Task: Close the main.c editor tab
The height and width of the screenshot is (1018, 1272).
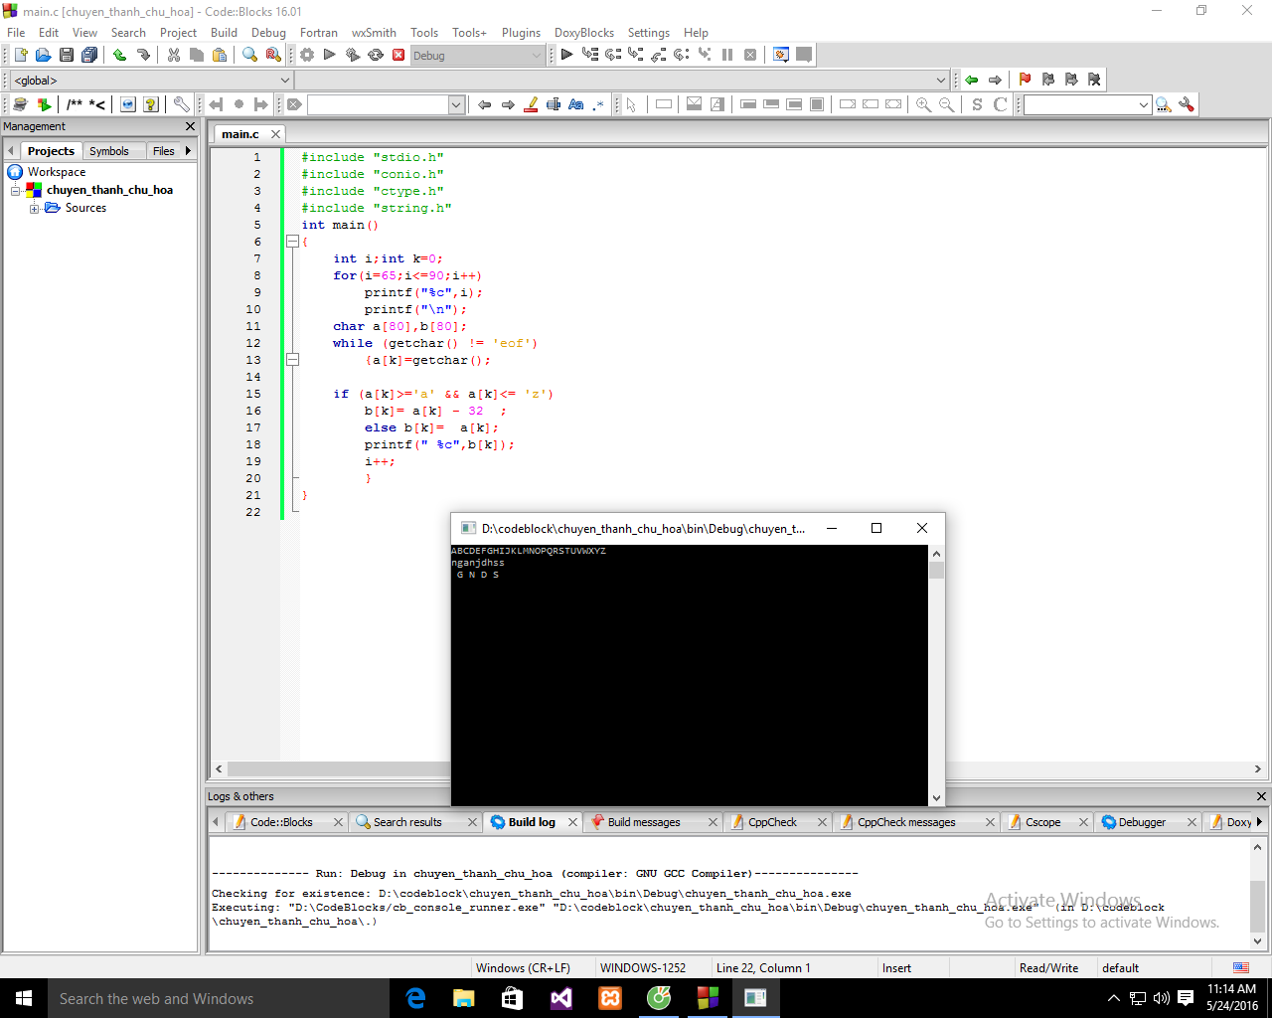Action: point(276,134)
